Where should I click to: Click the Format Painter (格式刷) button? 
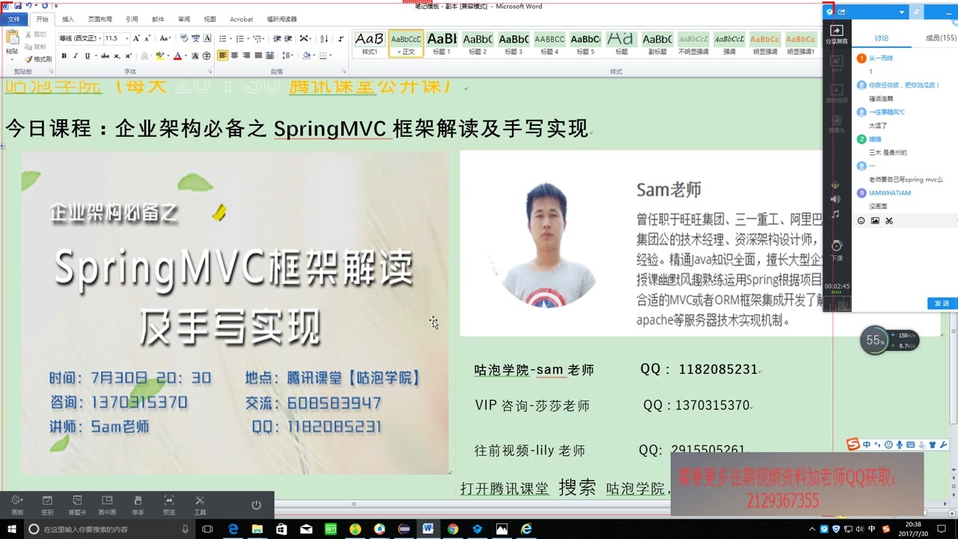pos(38,58)
